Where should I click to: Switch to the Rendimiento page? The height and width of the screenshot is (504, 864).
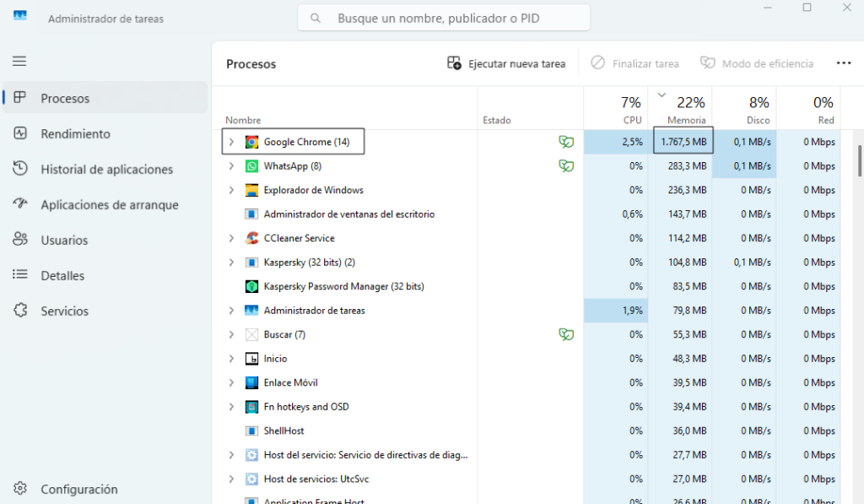coord(105,133)
